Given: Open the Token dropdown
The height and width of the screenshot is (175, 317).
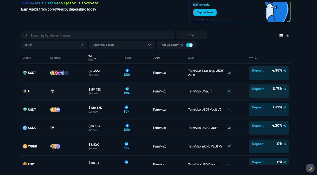Looking at the screenshot, I should tap(54, 45).
